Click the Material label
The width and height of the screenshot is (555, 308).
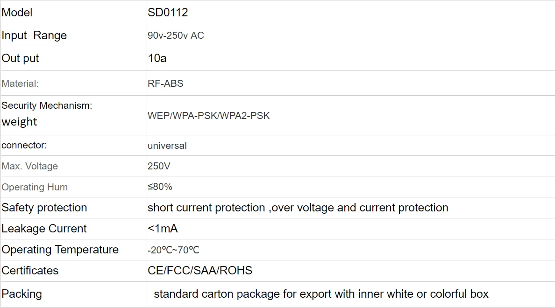coord(20,84)
